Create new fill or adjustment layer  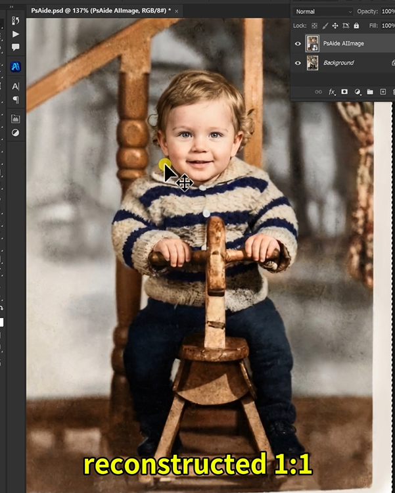tap(358, 92)
